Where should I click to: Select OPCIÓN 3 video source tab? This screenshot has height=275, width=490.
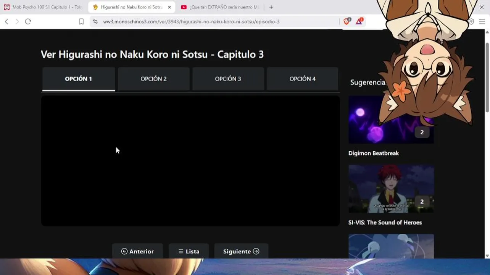coord(228,79)
